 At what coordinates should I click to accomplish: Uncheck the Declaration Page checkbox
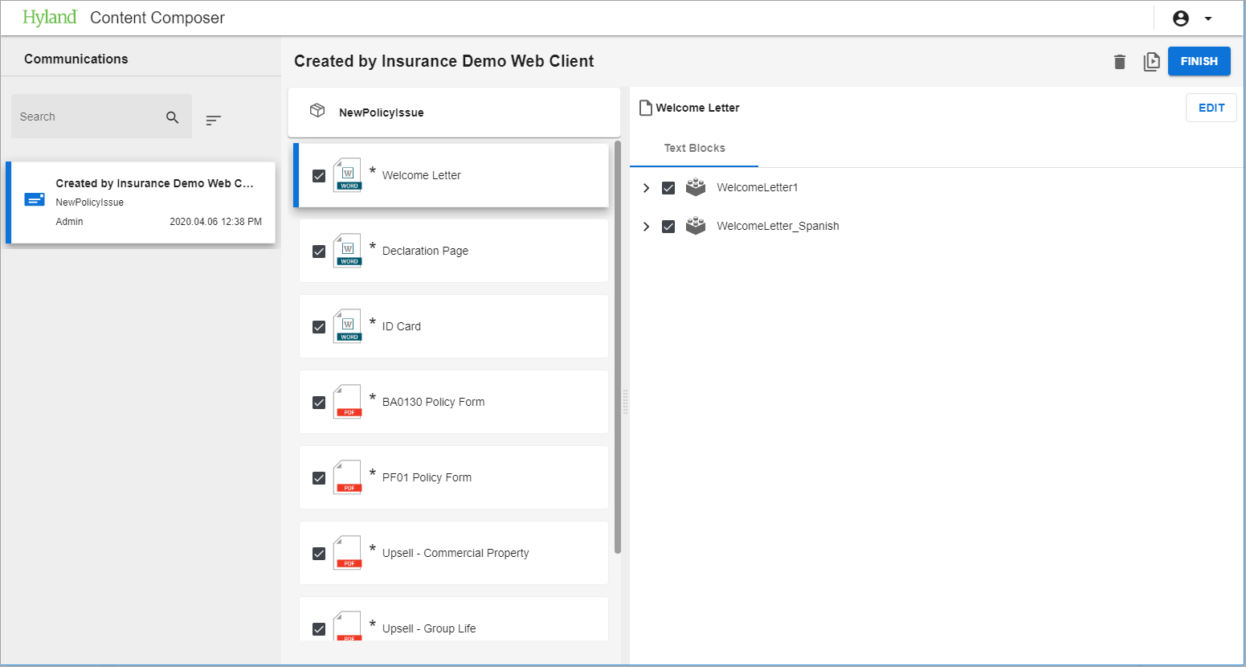coord(319,252)
